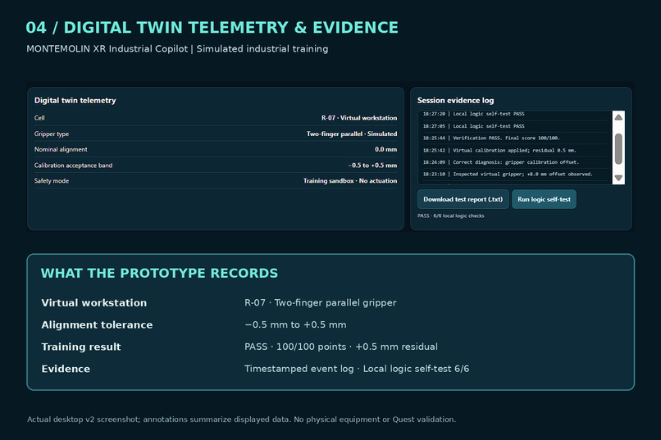Image resolution: width=661 pixels, height=440 pixels.
Task: Click the bold 'Evidence' records label
Action: point(66,369)
